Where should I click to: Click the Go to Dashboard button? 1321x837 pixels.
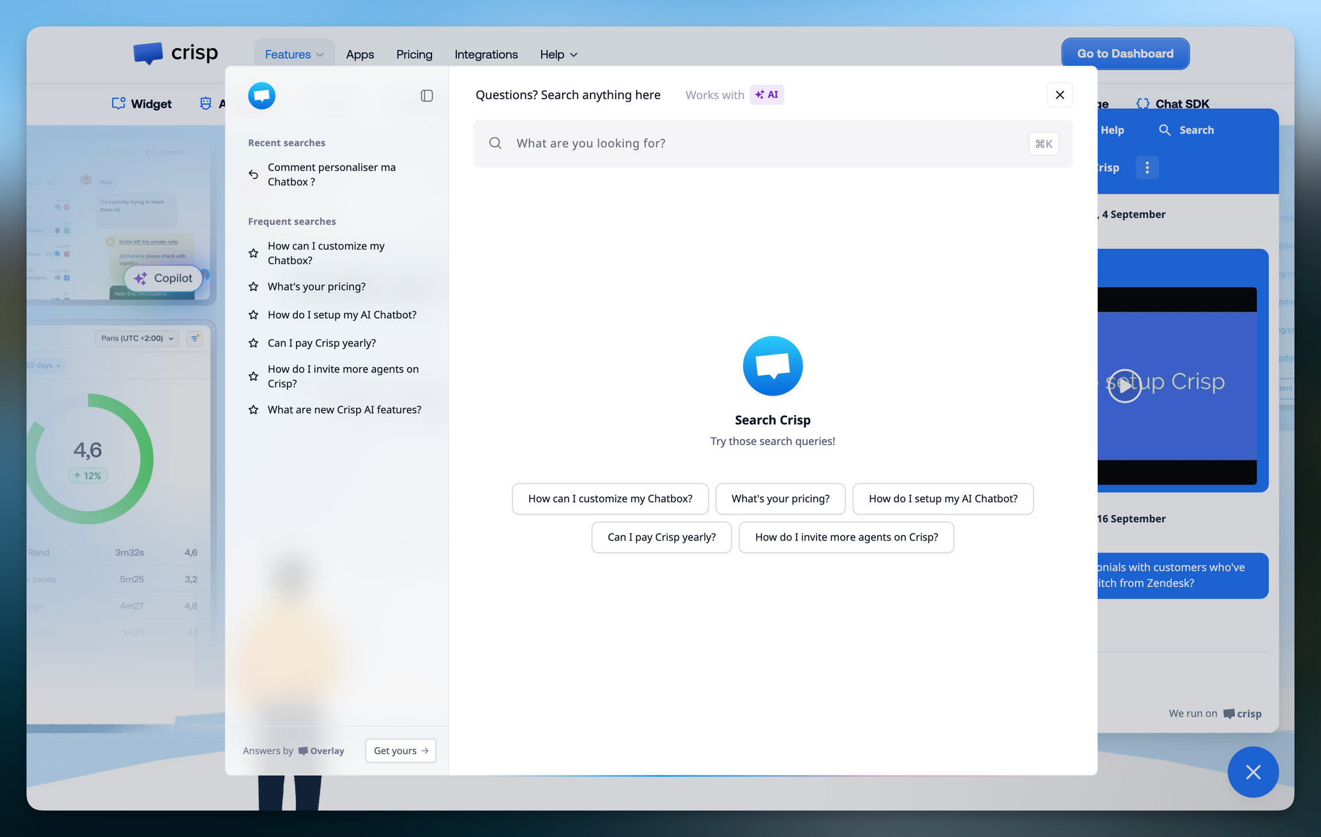(x=1125, y=53)
